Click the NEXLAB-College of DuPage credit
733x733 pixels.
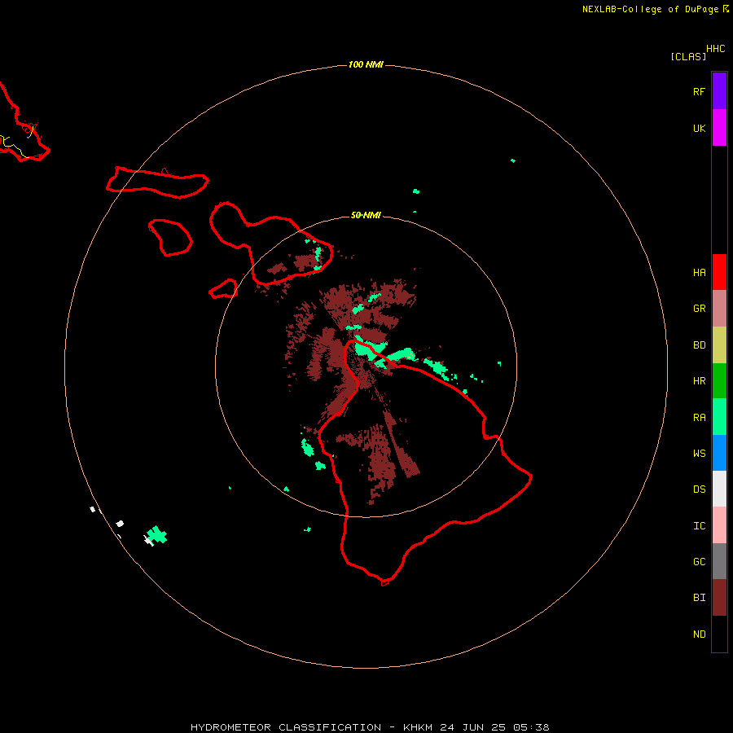tap(650, 9)
